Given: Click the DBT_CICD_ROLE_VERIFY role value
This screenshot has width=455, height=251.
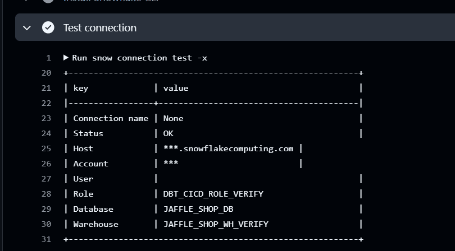Looking at the screenshot, I should tap(213, 194).
